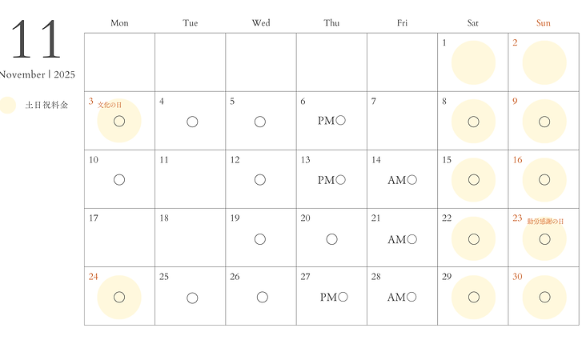Click the PM circle on November 27
The width and height of the screenshot is (582, 340).
341,297
